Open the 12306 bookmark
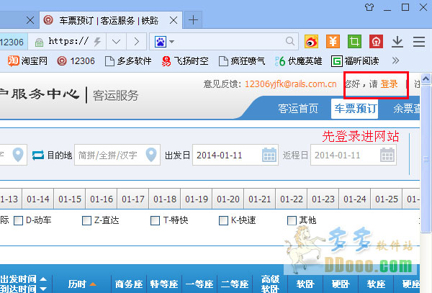This screenshot has width=432, height=293. pos(76,61)
